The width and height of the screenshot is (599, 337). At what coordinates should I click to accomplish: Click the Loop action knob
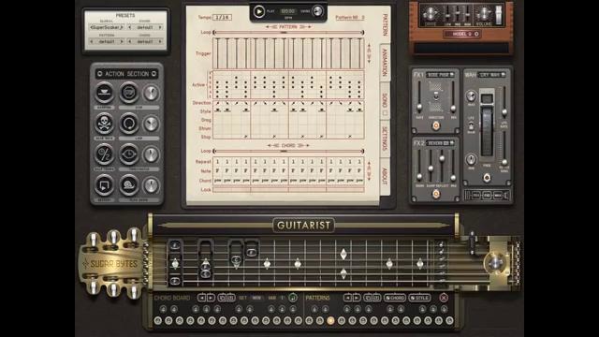pyautogui.click(x=152, y=124)
